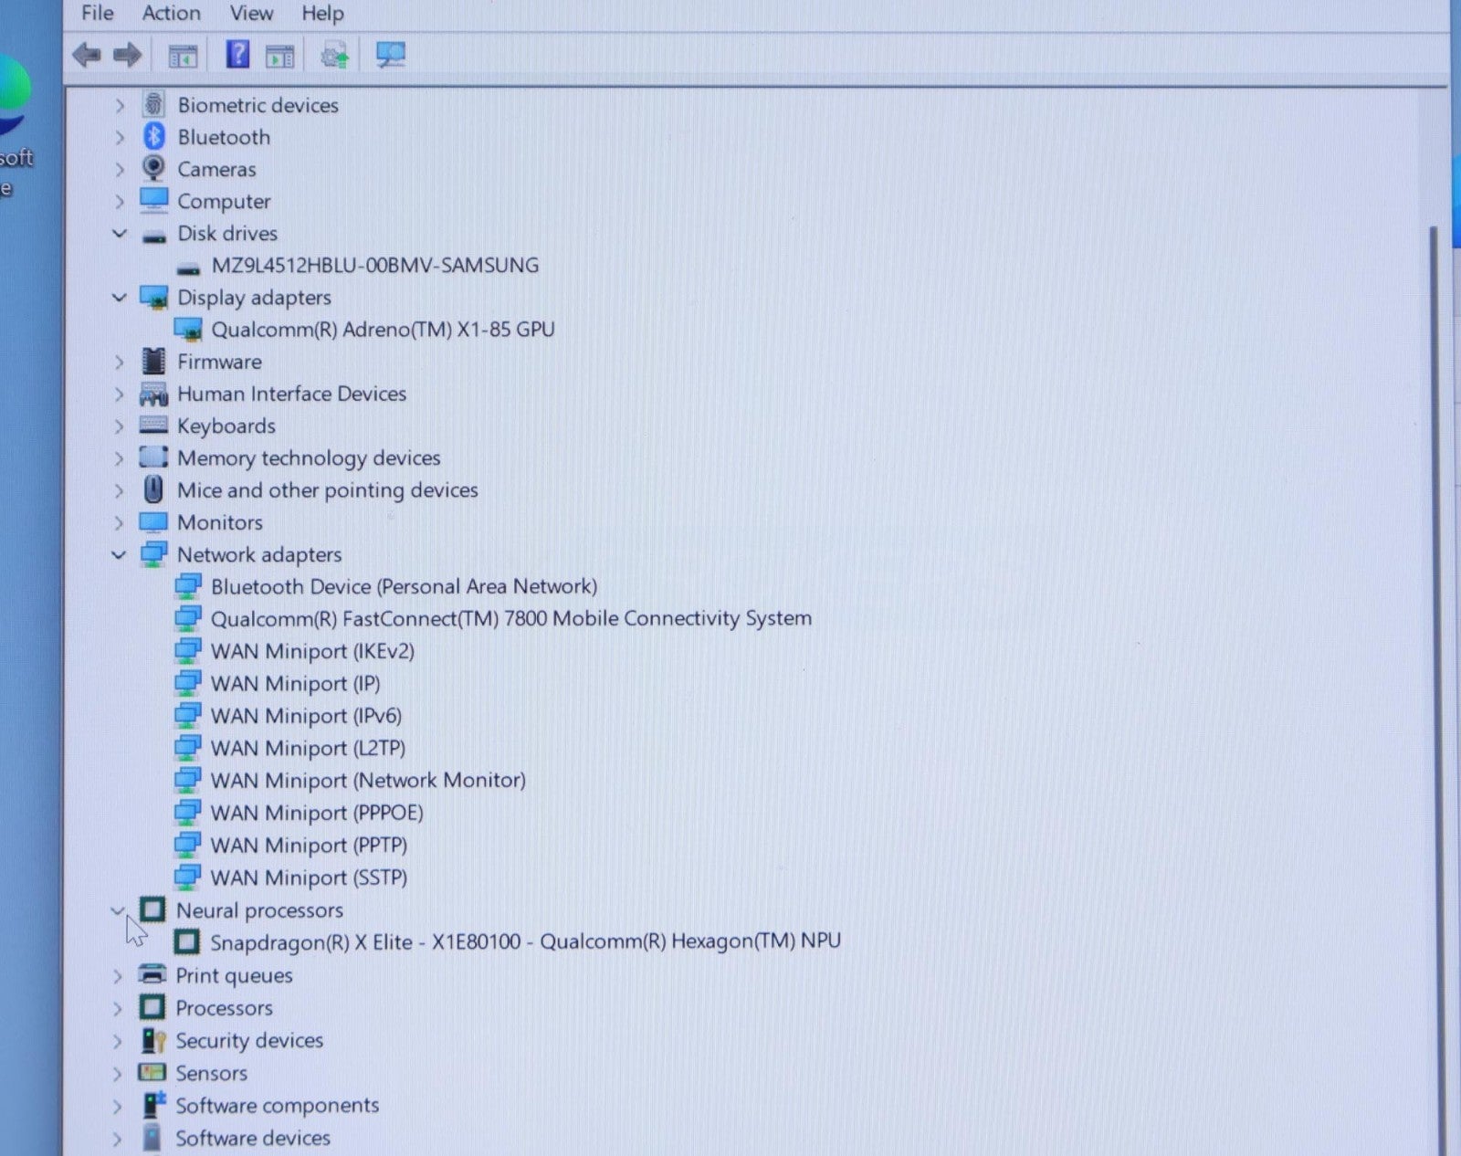The image size is (1461, 1156).
Task: Open the View menu
Action: tap(251, 13)
